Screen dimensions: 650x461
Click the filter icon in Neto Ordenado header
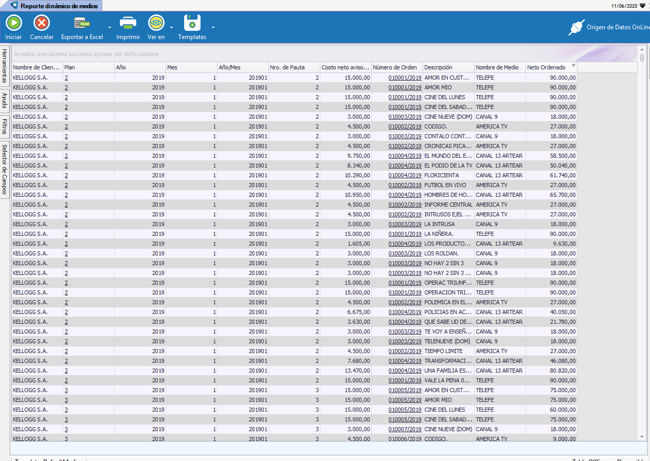tap(573, 66)
